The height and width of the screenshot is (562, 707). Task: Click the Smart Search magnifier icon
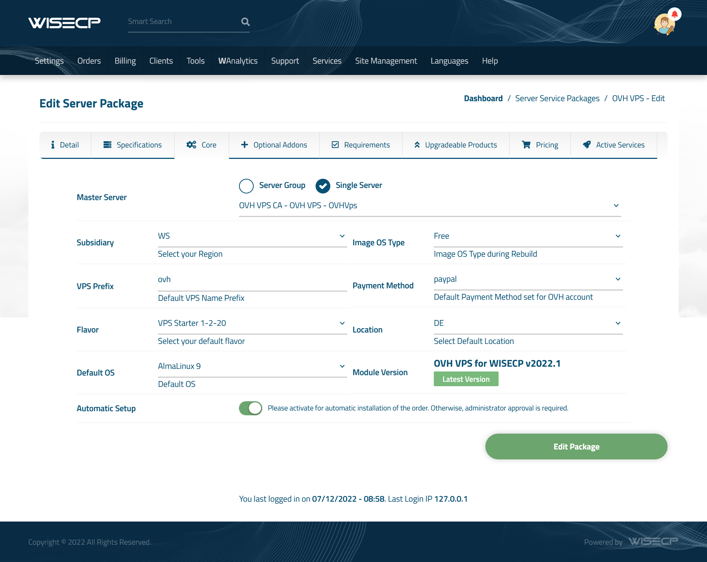pos(245,22)
